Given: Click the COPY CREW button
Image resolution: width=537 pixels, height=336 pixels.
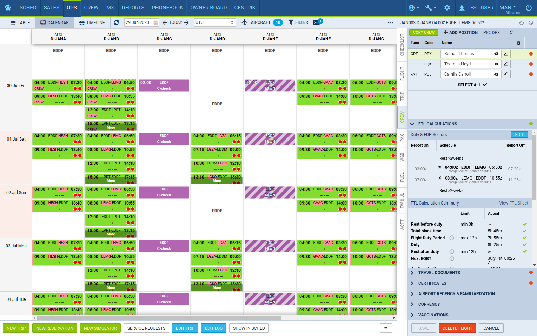Looking at the screenshot, I should pyautogui.click(x=424, y=32).
